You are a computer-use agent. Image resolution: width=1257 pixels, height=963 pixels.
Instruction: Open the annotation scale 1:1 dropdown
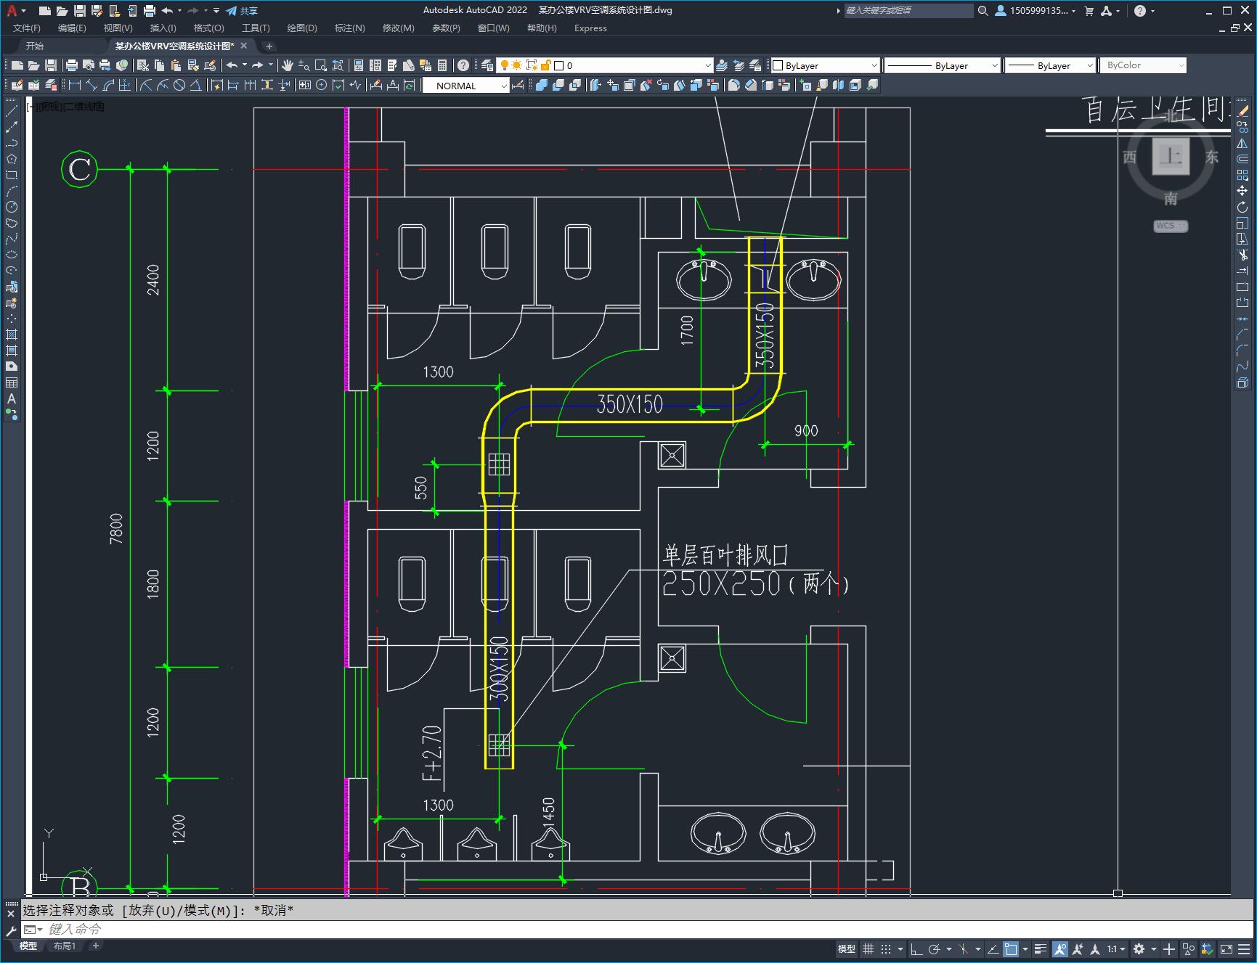[1116, 948]
